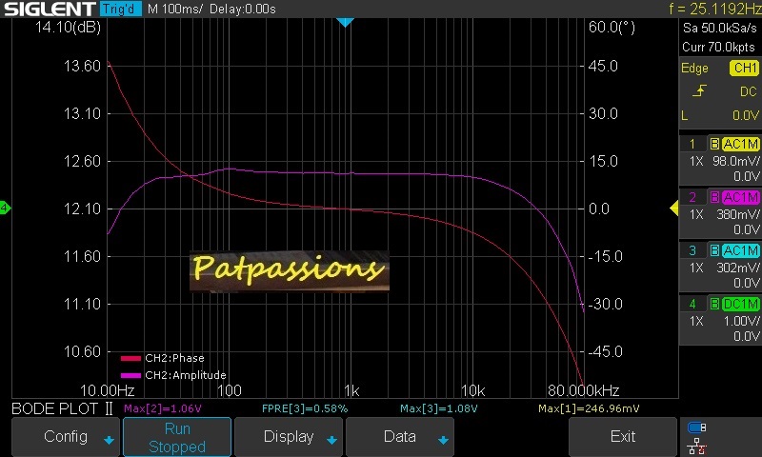Click the CH2:Phase red legend swatch
This screenshot has width=762, height=457.
click(x=130, y=359)
